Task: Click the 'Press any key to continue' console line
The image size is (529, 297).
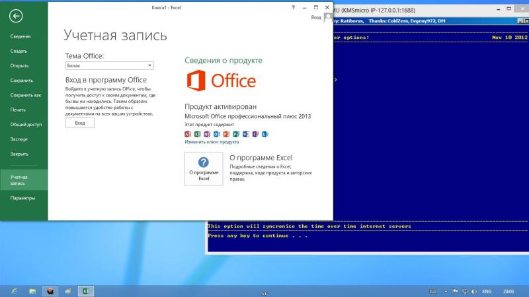Action: click(258, 236)
